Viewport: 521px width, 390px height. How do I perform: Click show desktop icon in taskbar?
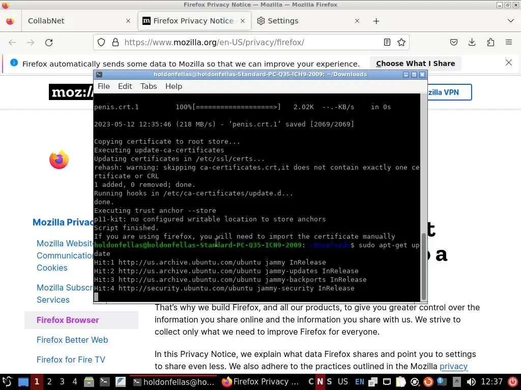coord(23,382)
